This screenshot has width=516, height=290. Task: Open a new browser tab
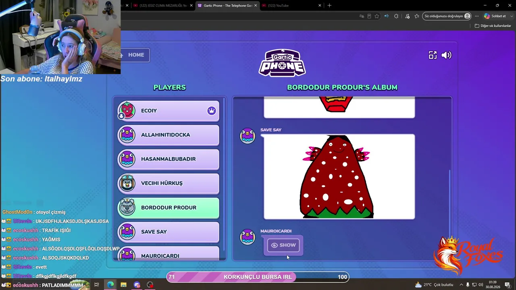point(329,6)
